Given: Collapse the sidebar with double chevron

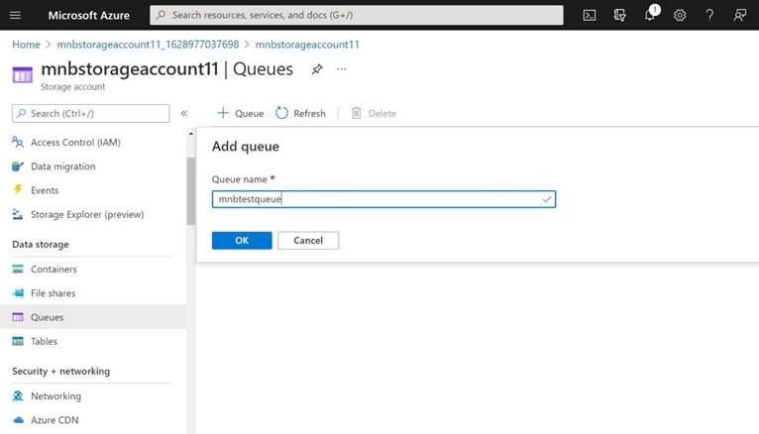Looking at the screenshot, I should (x=184, y=114).
